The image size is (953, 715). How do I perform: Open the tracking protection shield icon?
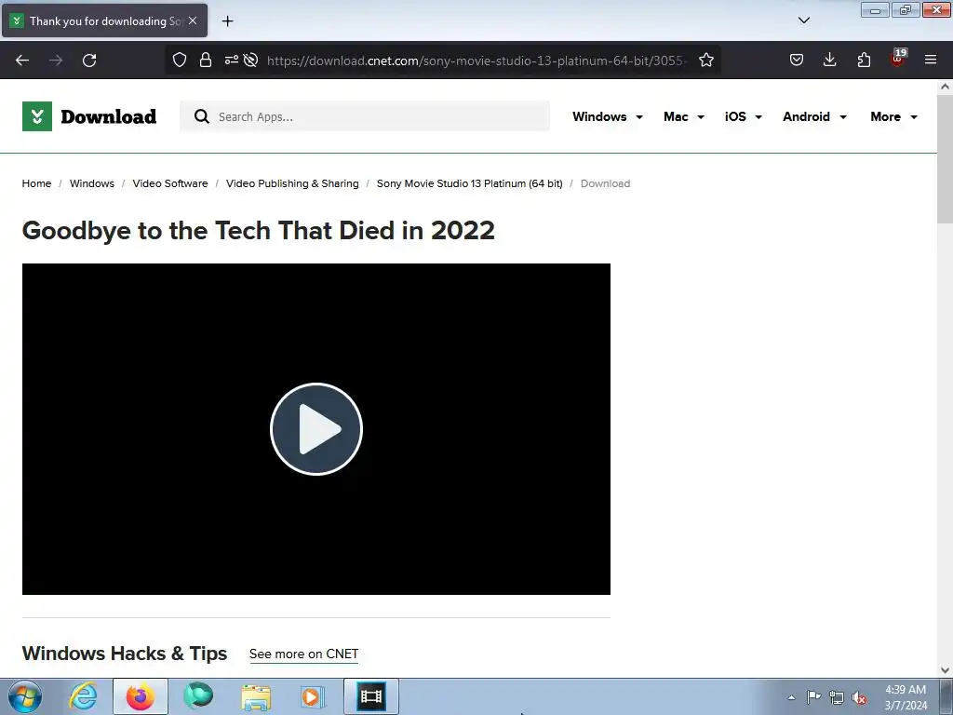pos(180,60)
